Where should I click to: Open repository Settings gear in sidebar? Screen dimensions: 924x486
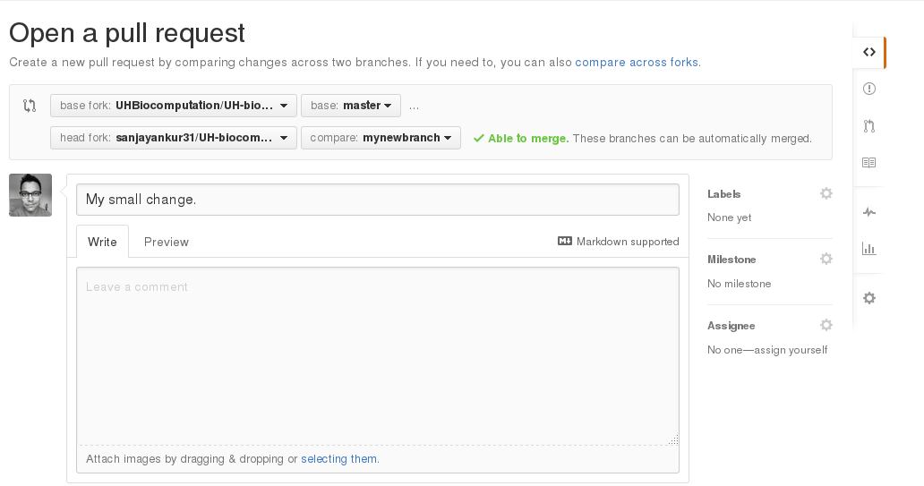[868, 298]
